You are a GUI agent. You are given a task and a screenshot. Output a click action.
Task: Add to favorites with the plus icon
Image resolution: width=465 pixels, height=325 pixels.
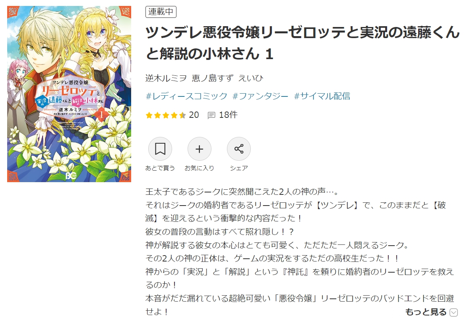click(199, 149)
